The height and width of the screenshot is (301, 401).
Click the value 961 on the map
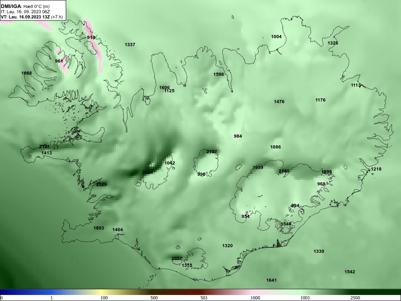point(59,61)
